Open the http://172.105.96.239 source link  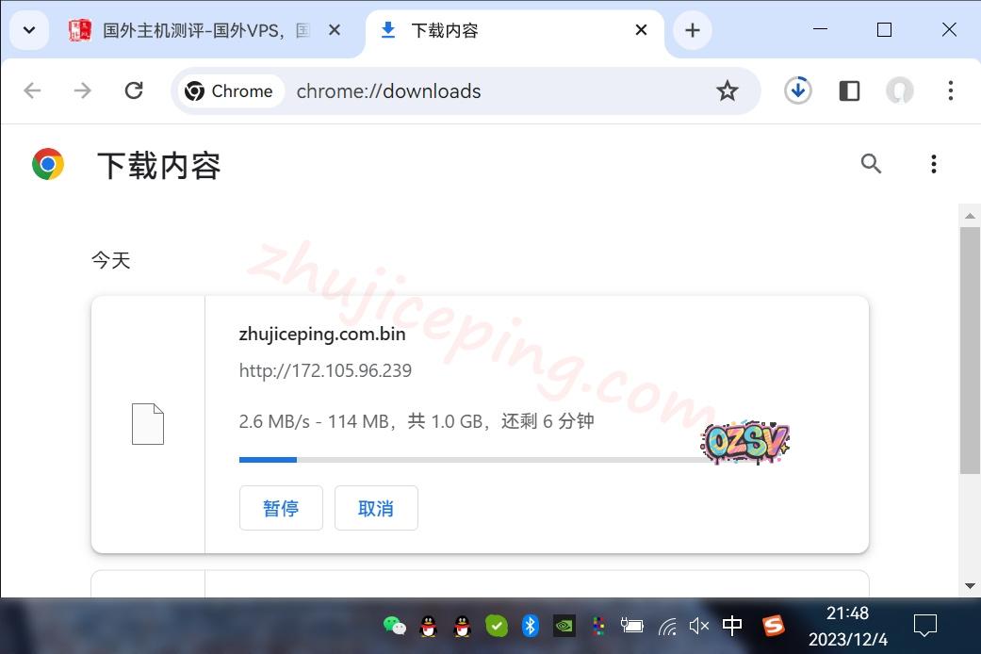click(325, 370)
